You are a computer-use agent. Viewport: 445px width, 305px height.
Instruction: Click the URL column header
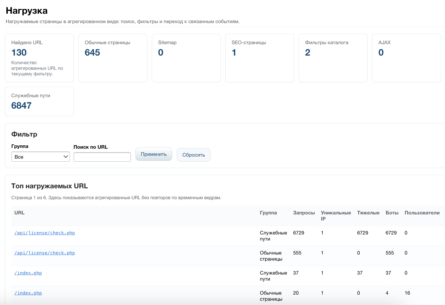(19, 213)
